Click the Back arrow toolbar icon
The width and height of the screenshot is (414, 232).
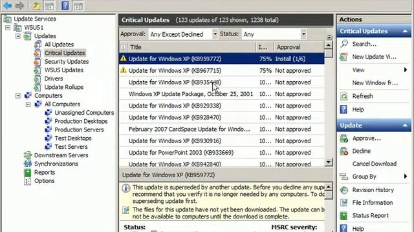[7, 6]
